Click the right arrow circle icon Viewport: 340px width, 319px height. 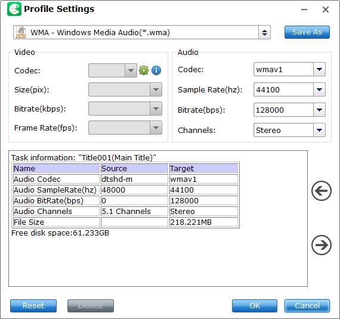coord(322,245)
